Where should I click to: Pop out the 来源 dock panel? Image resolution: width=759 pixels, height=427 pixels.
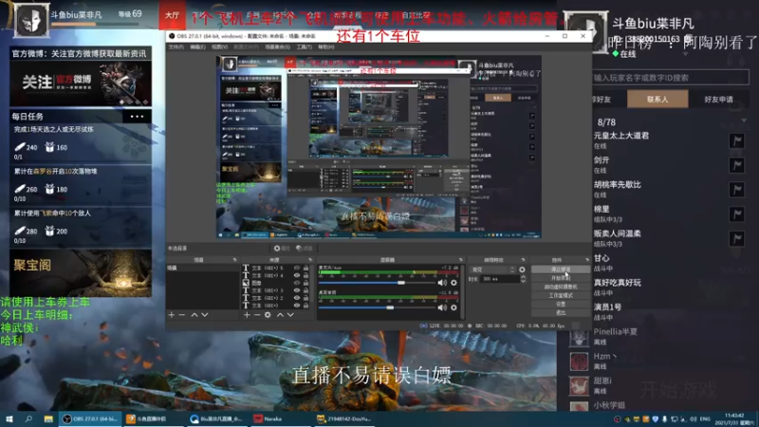coord(310,260)
